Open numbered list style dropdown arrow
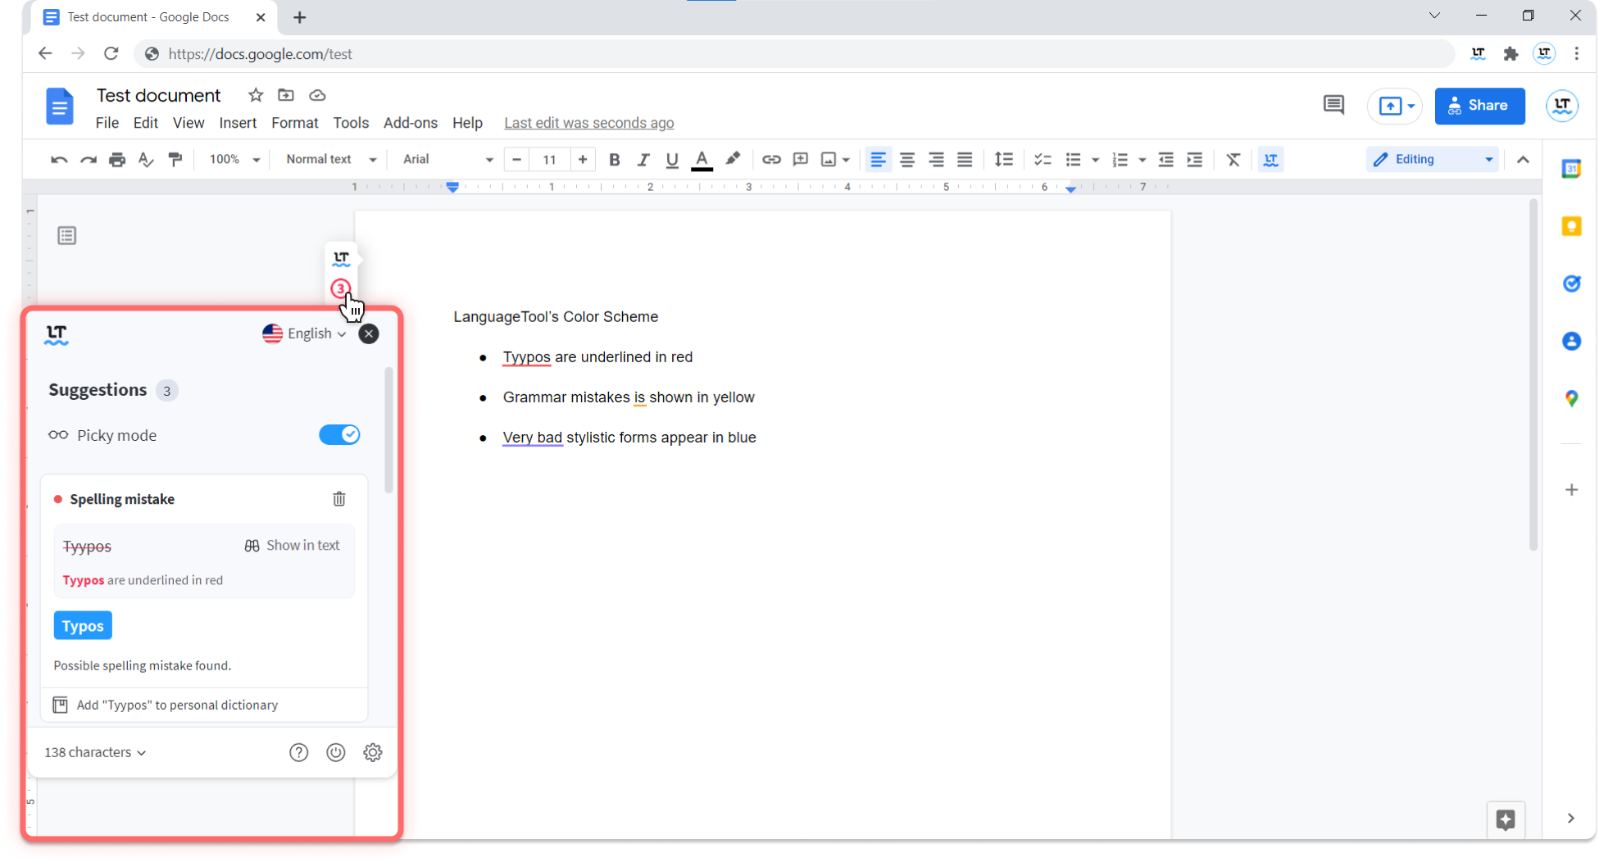Viewport: 1599px width, 862px height. pyautogui.click(x=1142, y=160)
